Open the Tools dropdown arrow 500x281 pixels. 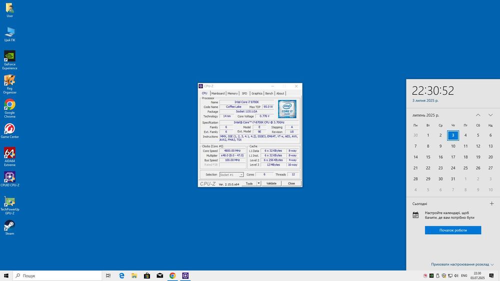tap(258, 183)
